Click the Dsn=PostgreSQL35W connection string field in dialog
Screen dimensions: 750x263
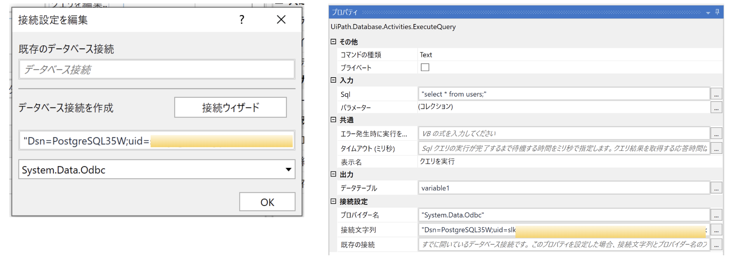[157, 140]
